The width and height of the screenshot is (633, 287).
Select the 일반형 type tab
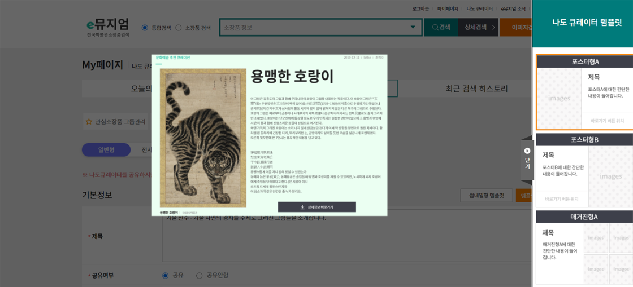pyautogui.click(x=106, y=150)
